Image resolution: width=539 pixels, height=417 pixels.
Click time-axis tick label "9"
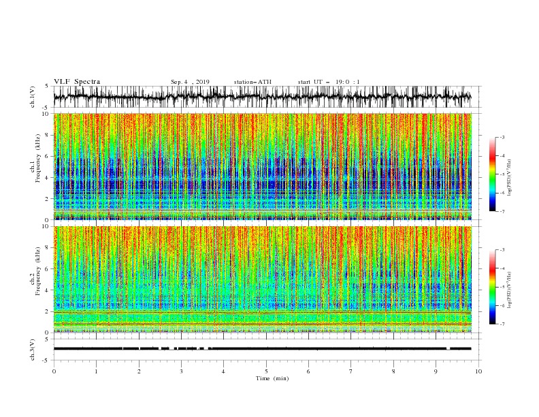(x=436, y=371)
